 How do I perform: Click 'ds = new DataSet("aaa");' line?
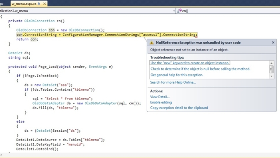click(x=48, y=85)
